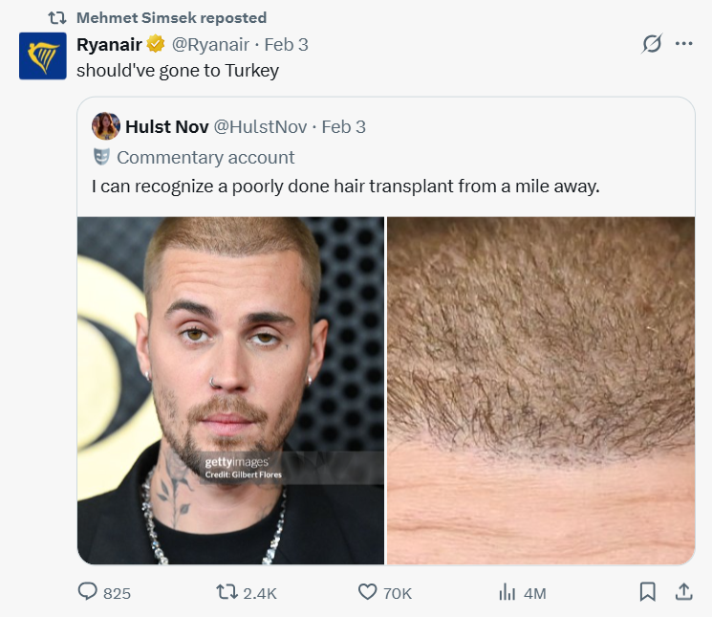Open the Ryanair display name link
Screen dimensions: 712x617
(x=109, y=45)
